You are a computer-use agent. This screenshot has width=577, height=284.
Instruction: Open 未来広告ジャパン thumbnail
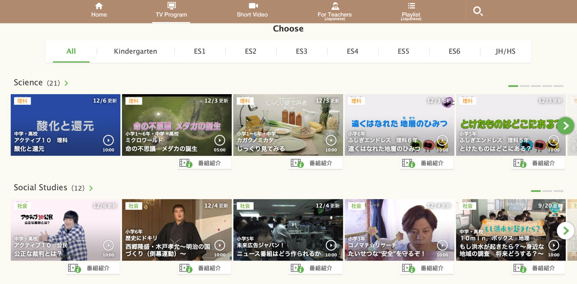pyautogui.click(x=288, y=230)
